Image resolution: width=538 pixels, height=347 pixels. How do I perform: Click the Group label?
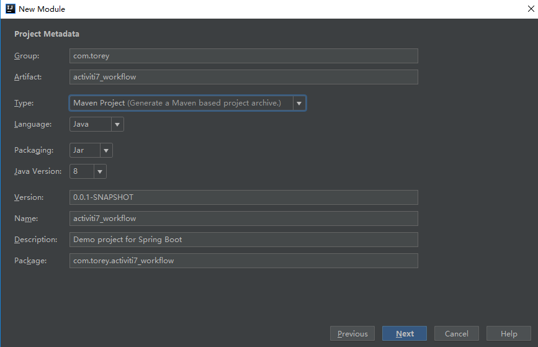click(27, 56)
